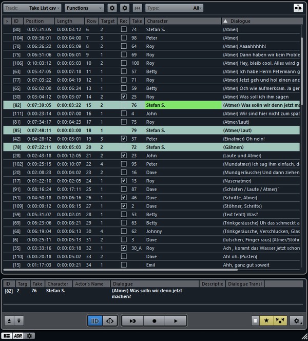Click the window layout icon at top right
The image size is (308, 341).
pos(297,8)
